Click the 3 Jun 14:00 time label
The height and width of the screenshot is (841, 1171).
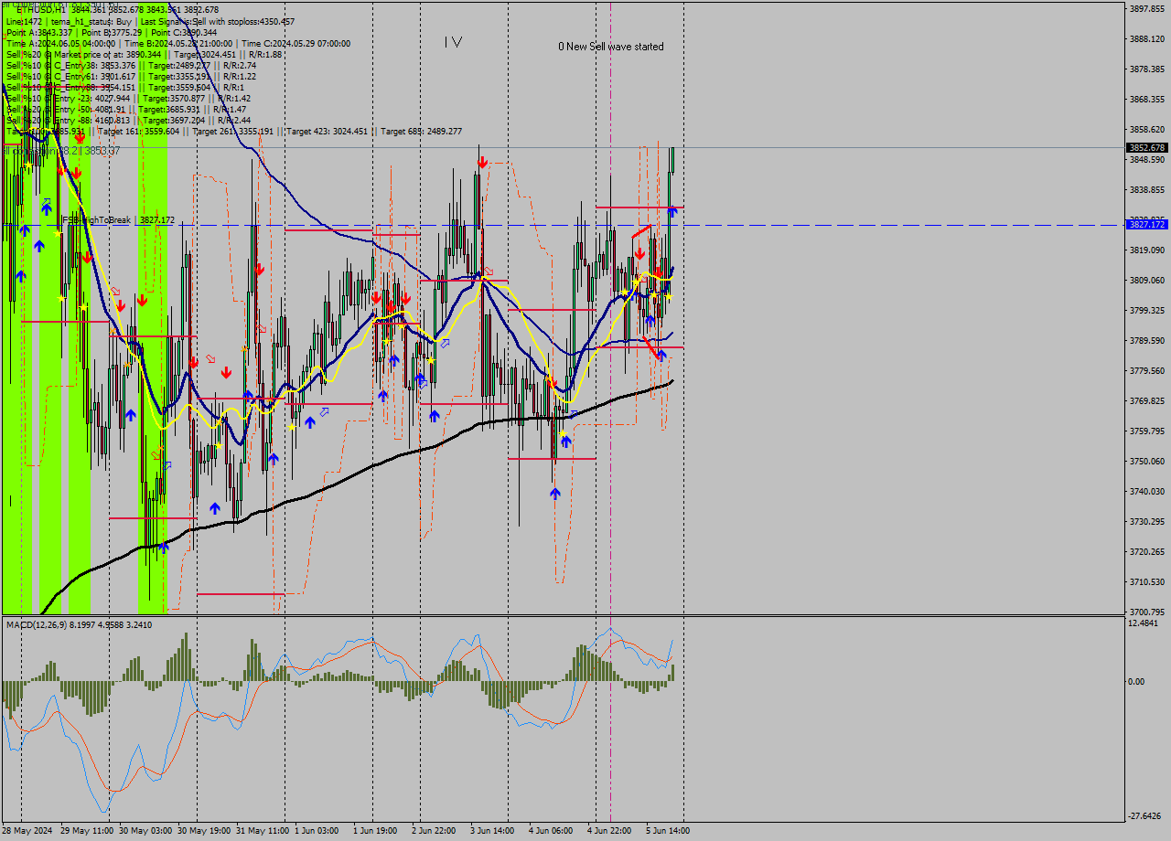point(491,831)
